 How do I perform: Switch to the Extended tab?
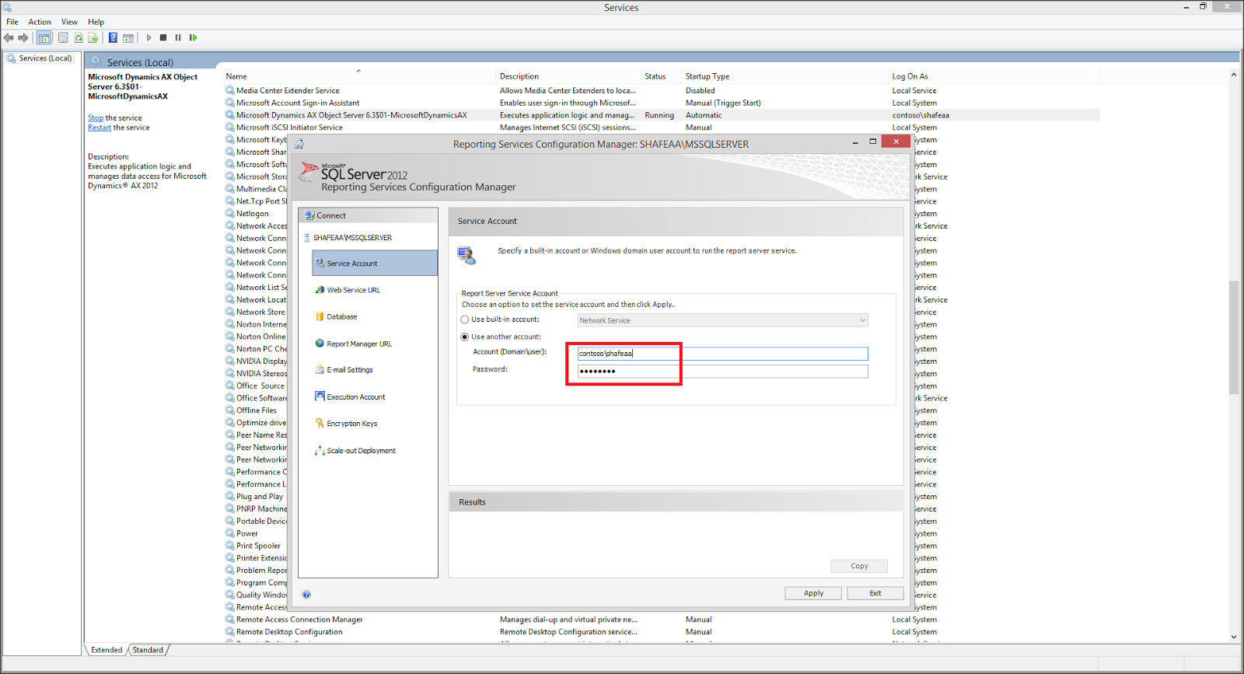(107, 650)
